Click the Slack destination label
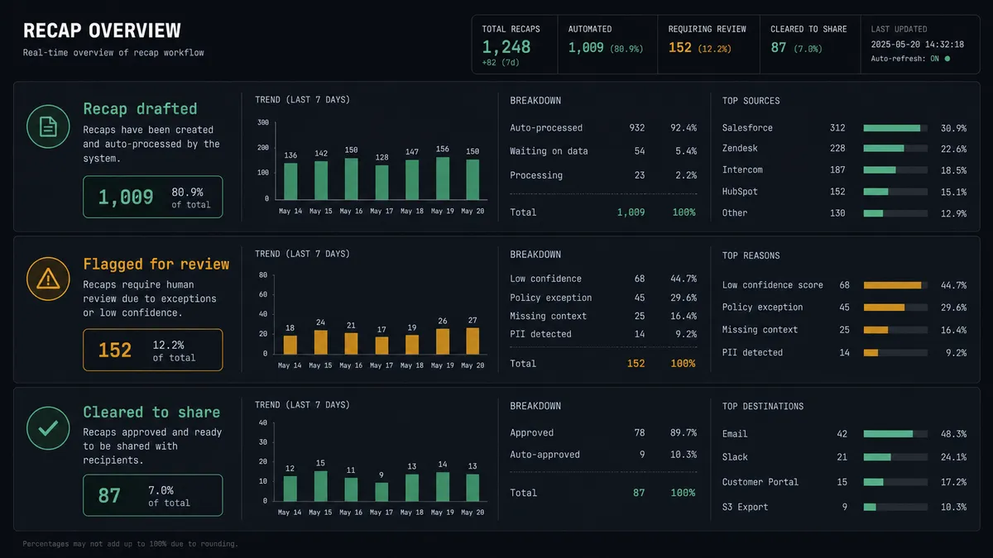 (735, 457)
